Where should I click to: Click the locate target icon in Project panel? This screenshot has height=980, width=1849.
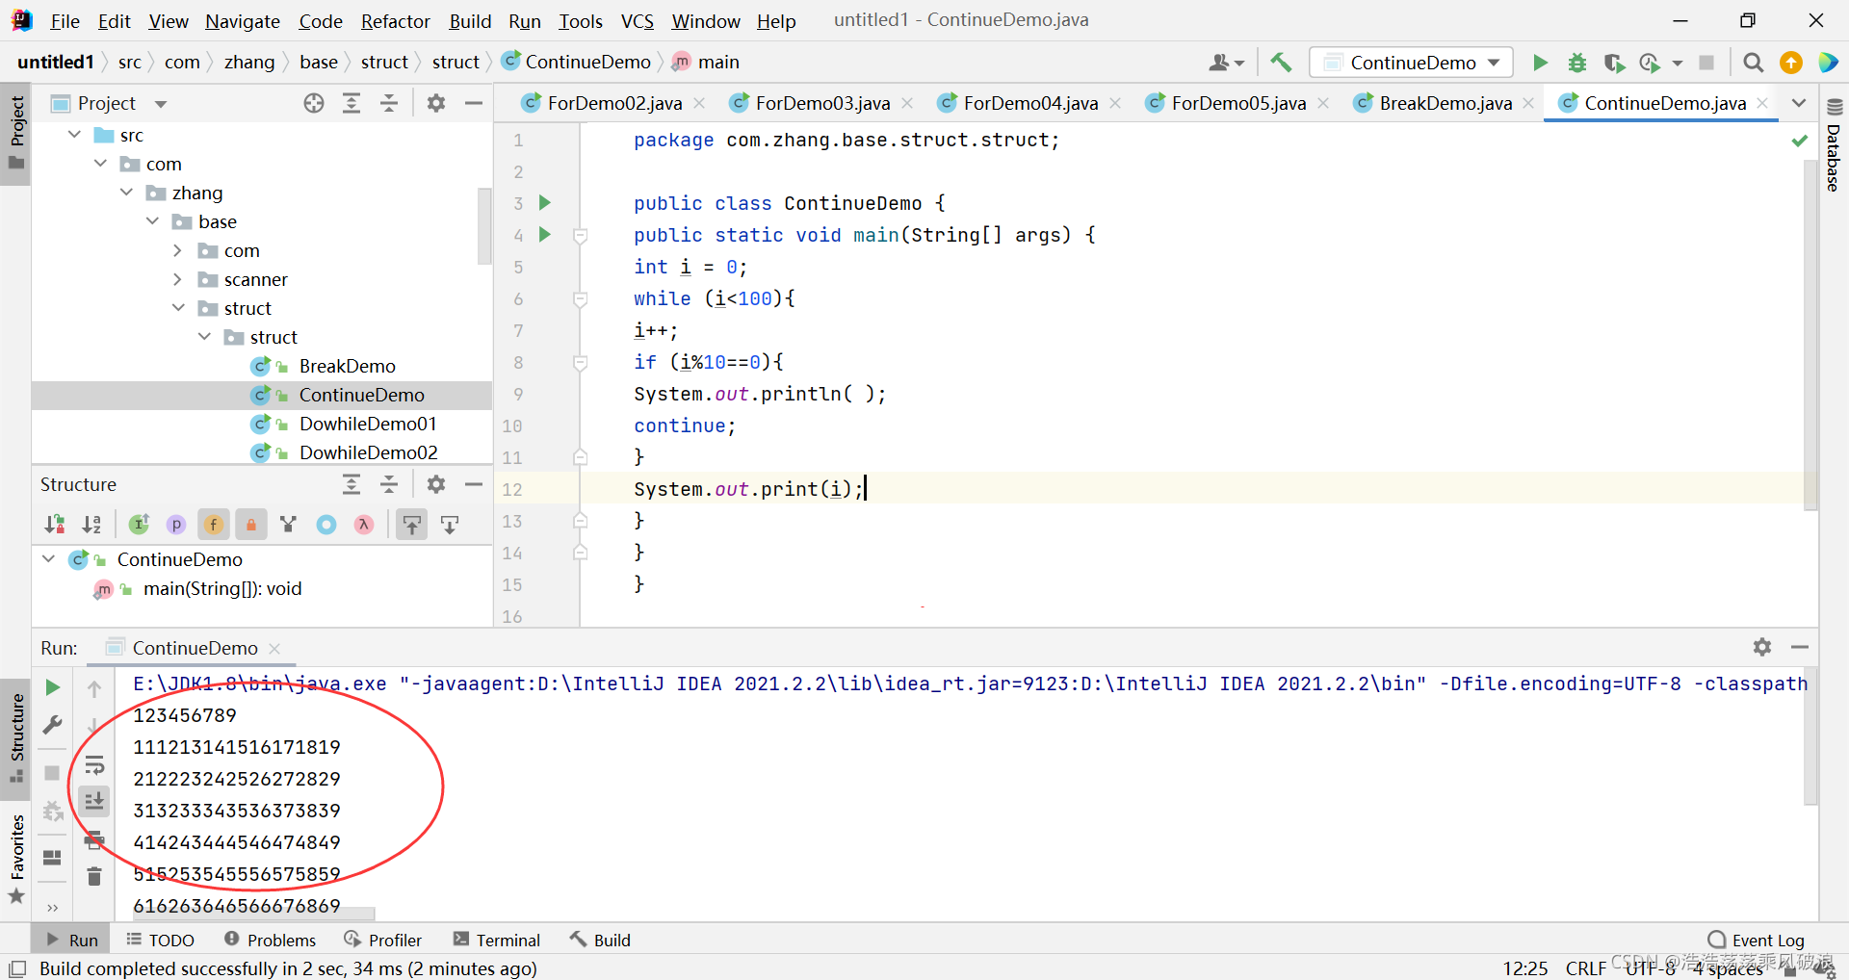[314, 103]
